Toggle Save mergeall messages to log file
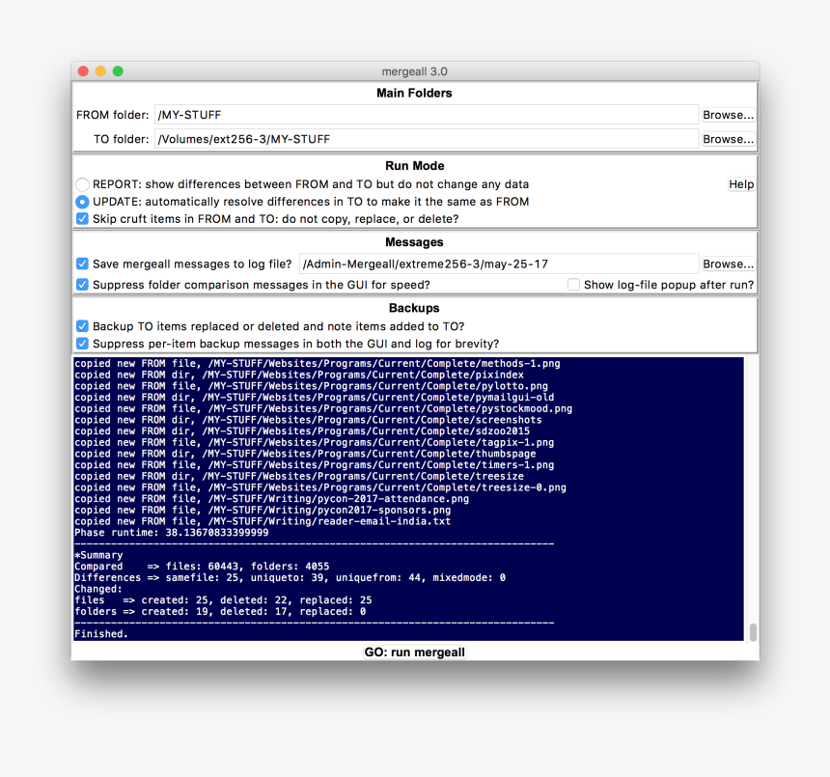The width and height of the screenshot is (830, 777). [x=82, y=264]
